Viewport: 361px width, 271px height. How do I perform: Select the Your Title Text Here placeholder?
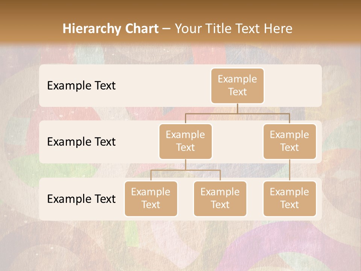[x=234, y=29]
